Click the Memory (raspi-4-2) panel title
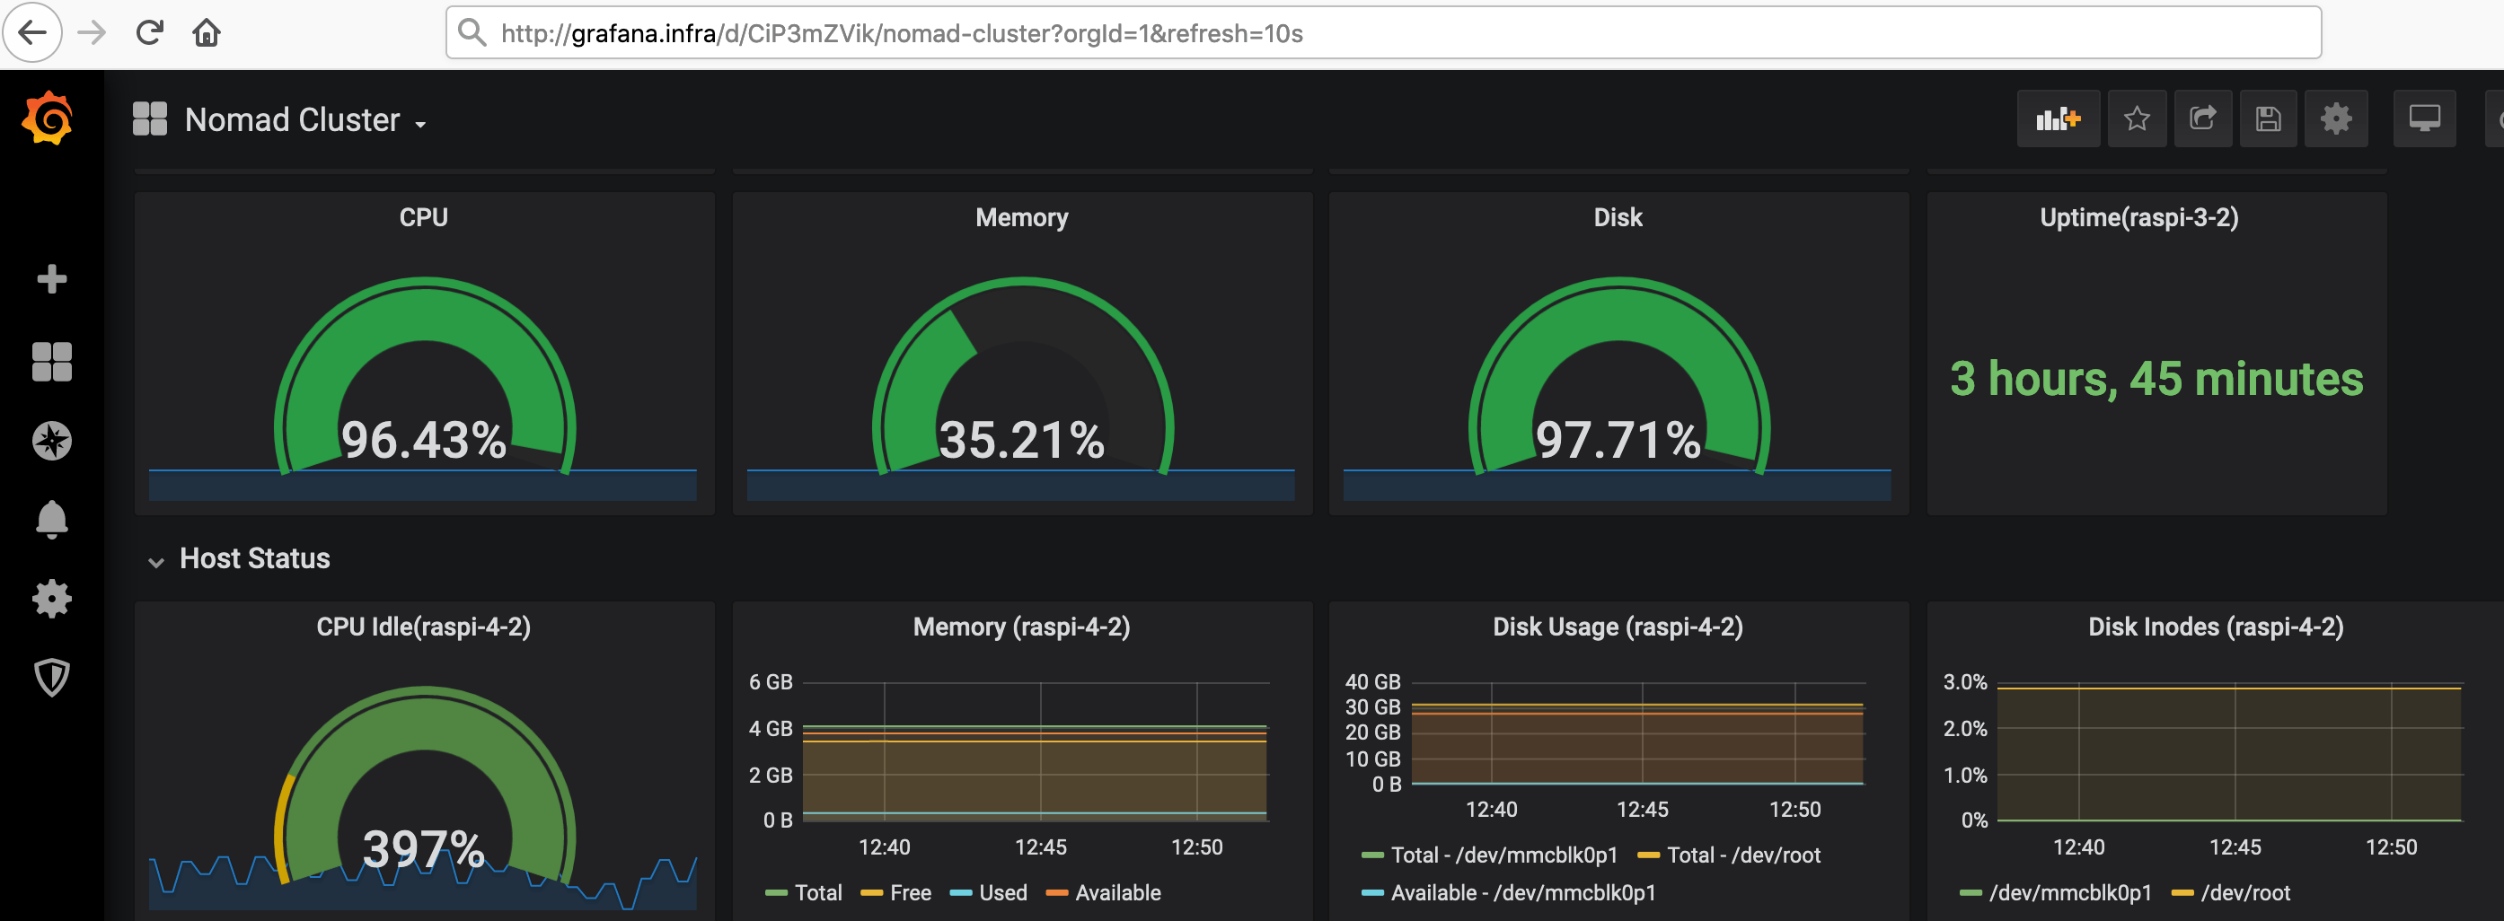Image resolution: width=2504 pixels, height=921 pixels. (1021, 627)
